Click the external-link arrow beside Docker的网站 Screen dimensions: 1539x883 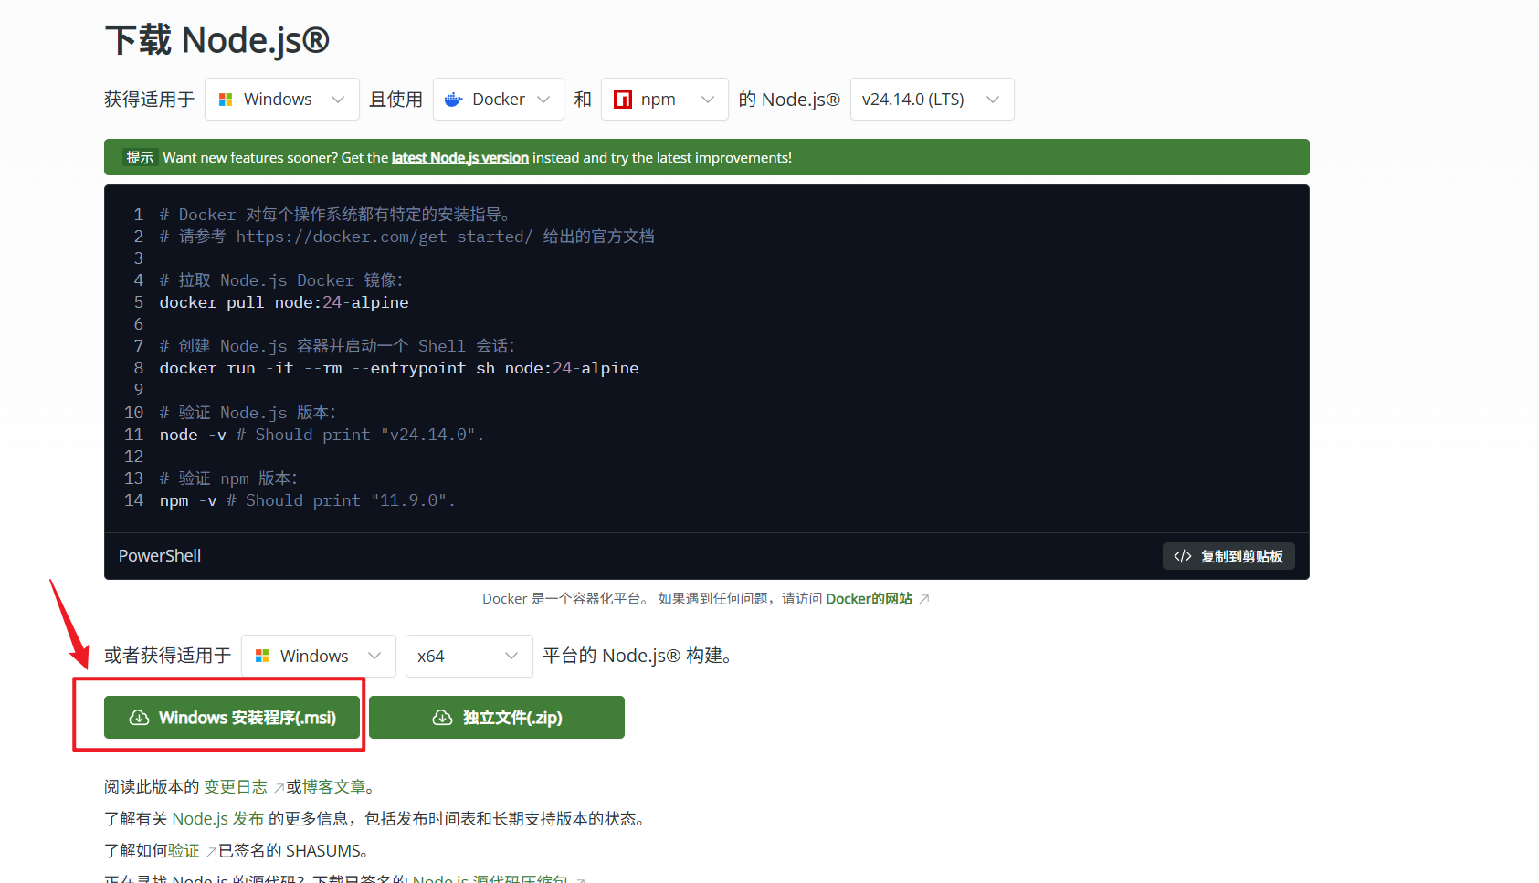click(x=925, y=598)
